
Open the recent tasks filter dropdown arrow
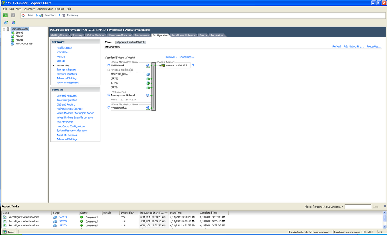342,207
